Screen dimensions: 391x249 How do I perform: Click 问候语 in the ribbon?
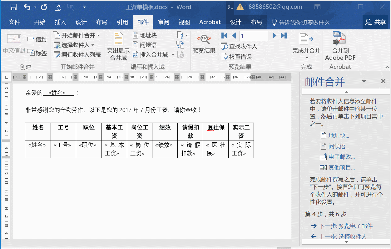pos(145,45)
